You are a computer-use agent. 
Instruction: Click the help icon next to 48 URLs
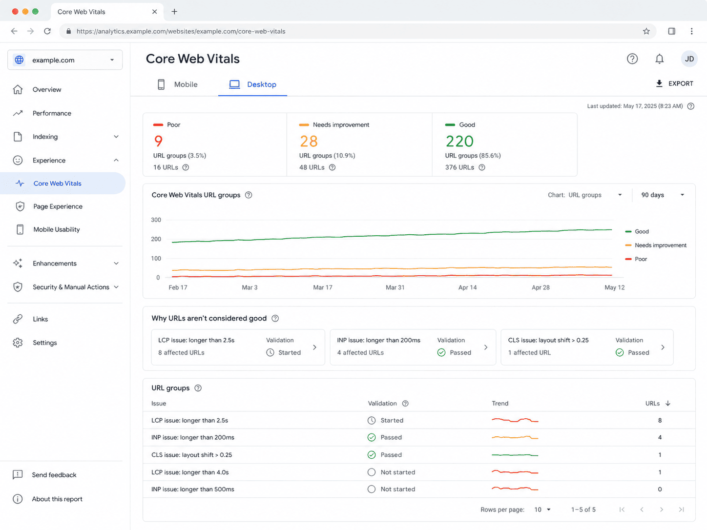pyautogui.click(x=332, y=167)
